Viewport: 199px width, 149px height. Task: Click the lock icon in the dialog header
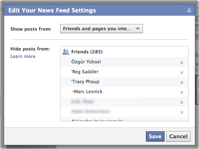(189, 10)
